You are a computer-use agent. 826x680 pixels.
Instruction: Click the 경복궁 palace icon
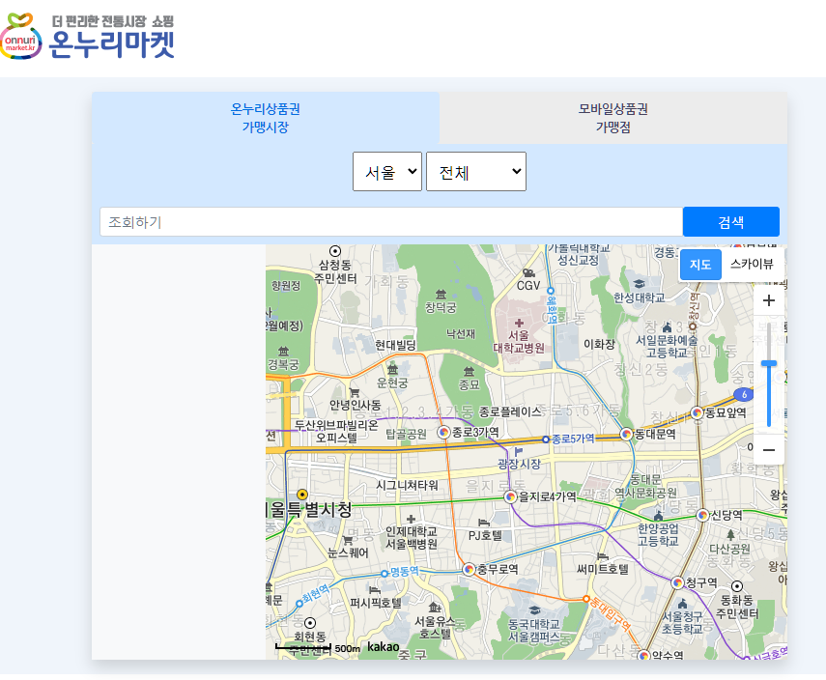click(x=283, y=351)
